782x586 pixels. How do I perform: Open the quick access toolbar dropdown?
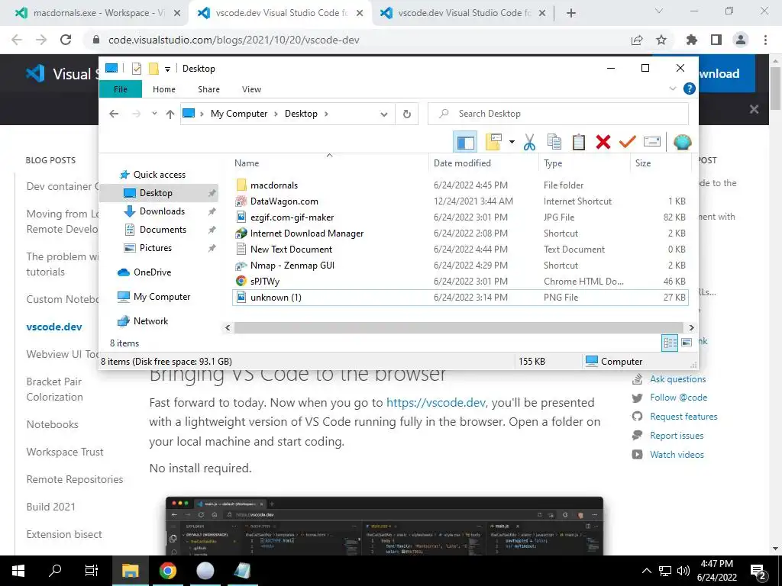(x=167, y=69)
